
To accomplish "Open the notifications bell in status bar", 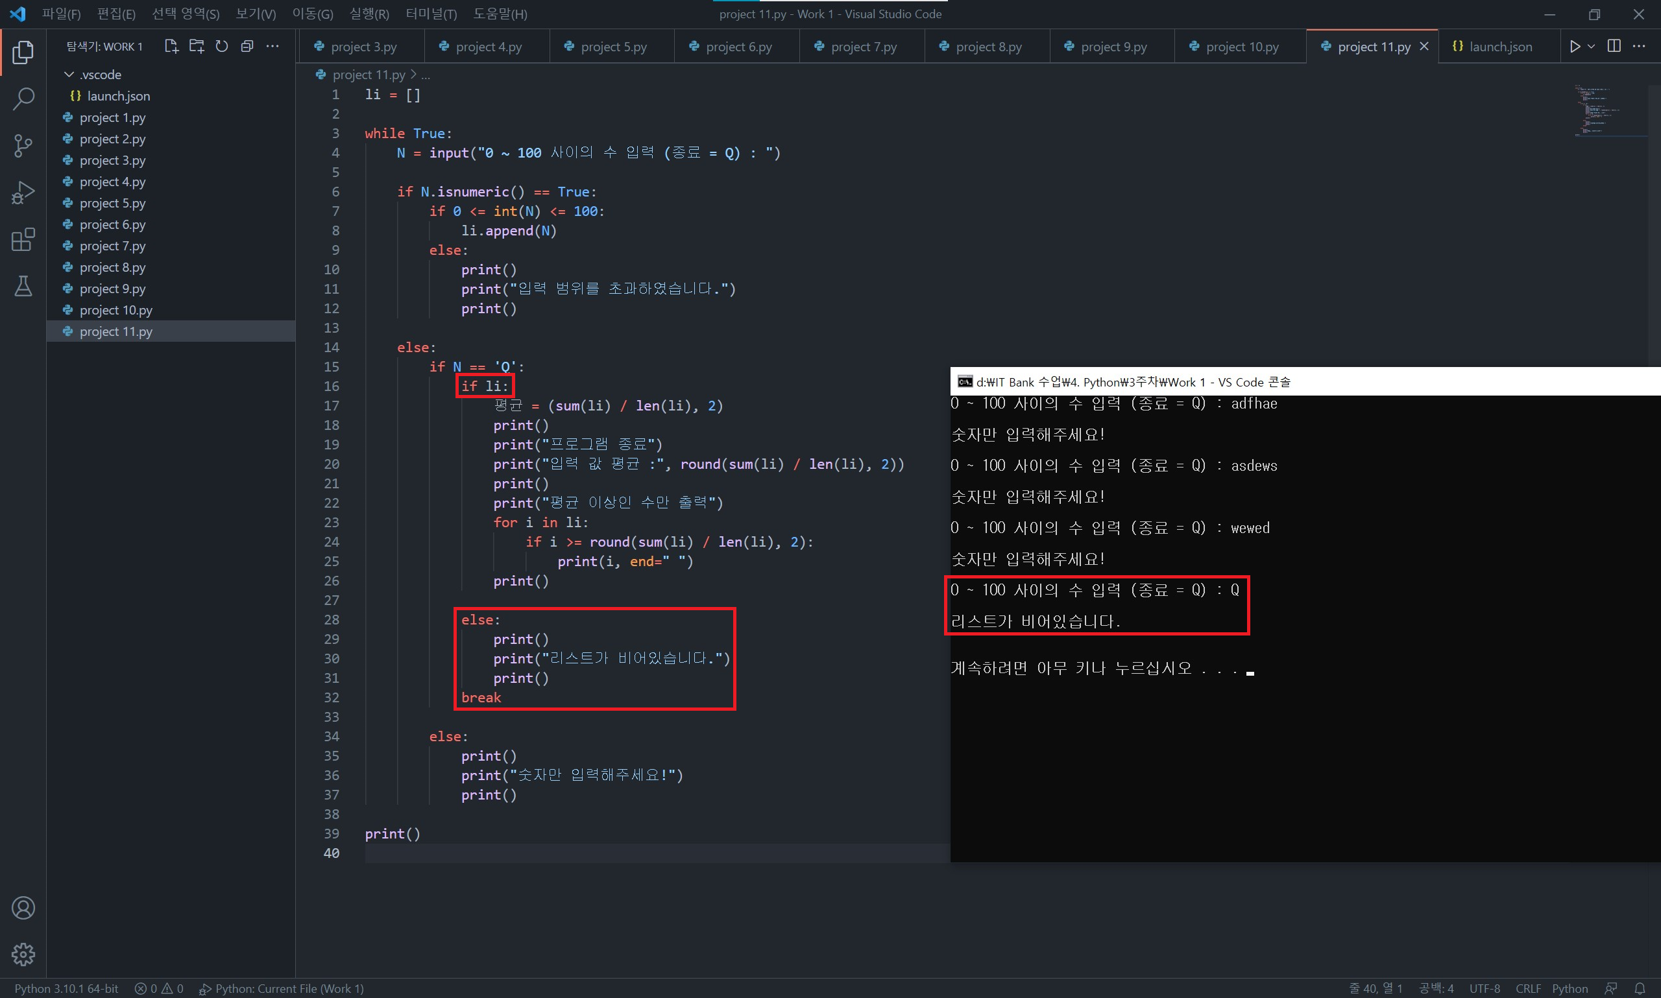I will 1640,988.
